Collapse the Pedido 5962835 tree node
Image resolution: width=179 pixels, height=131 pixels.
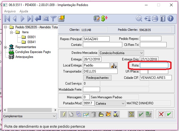click(5, 27)
